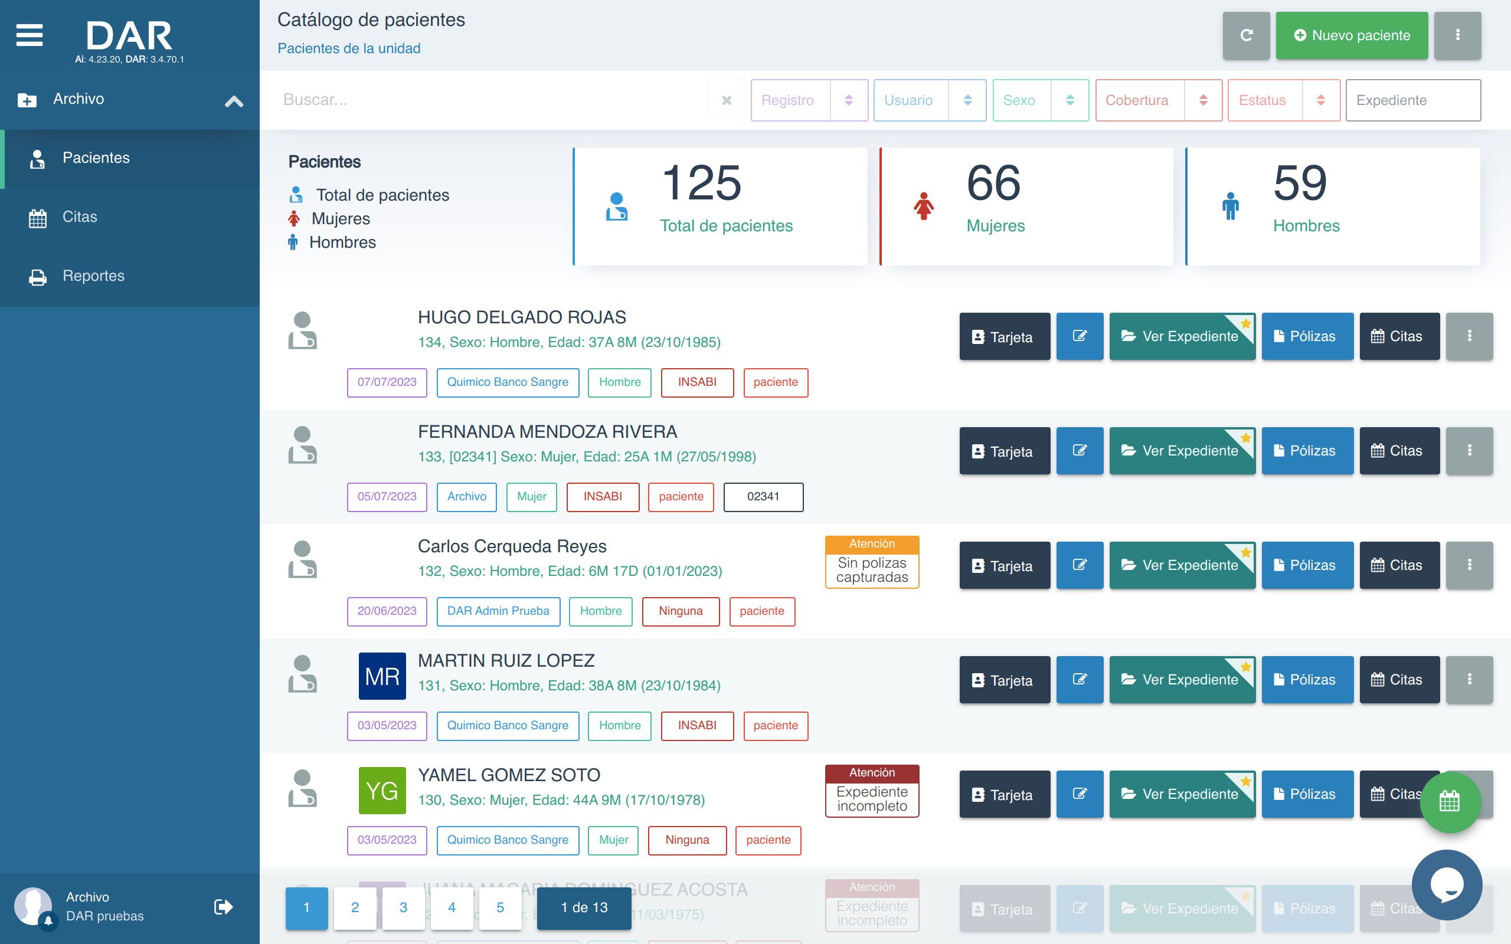1511x944 pixels.
Task: Open Tarjeta for Hugo Delgado Rojas
Action: coord(1005,336)
